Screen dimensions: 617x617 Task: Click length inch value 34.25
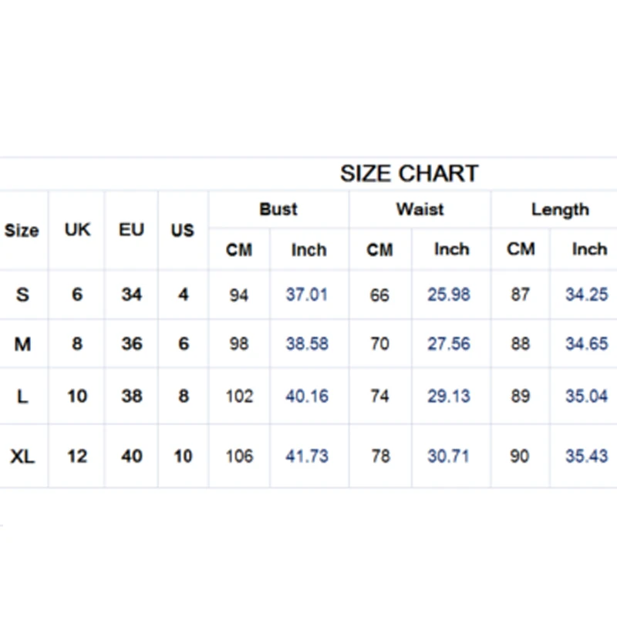pos(586,295)
